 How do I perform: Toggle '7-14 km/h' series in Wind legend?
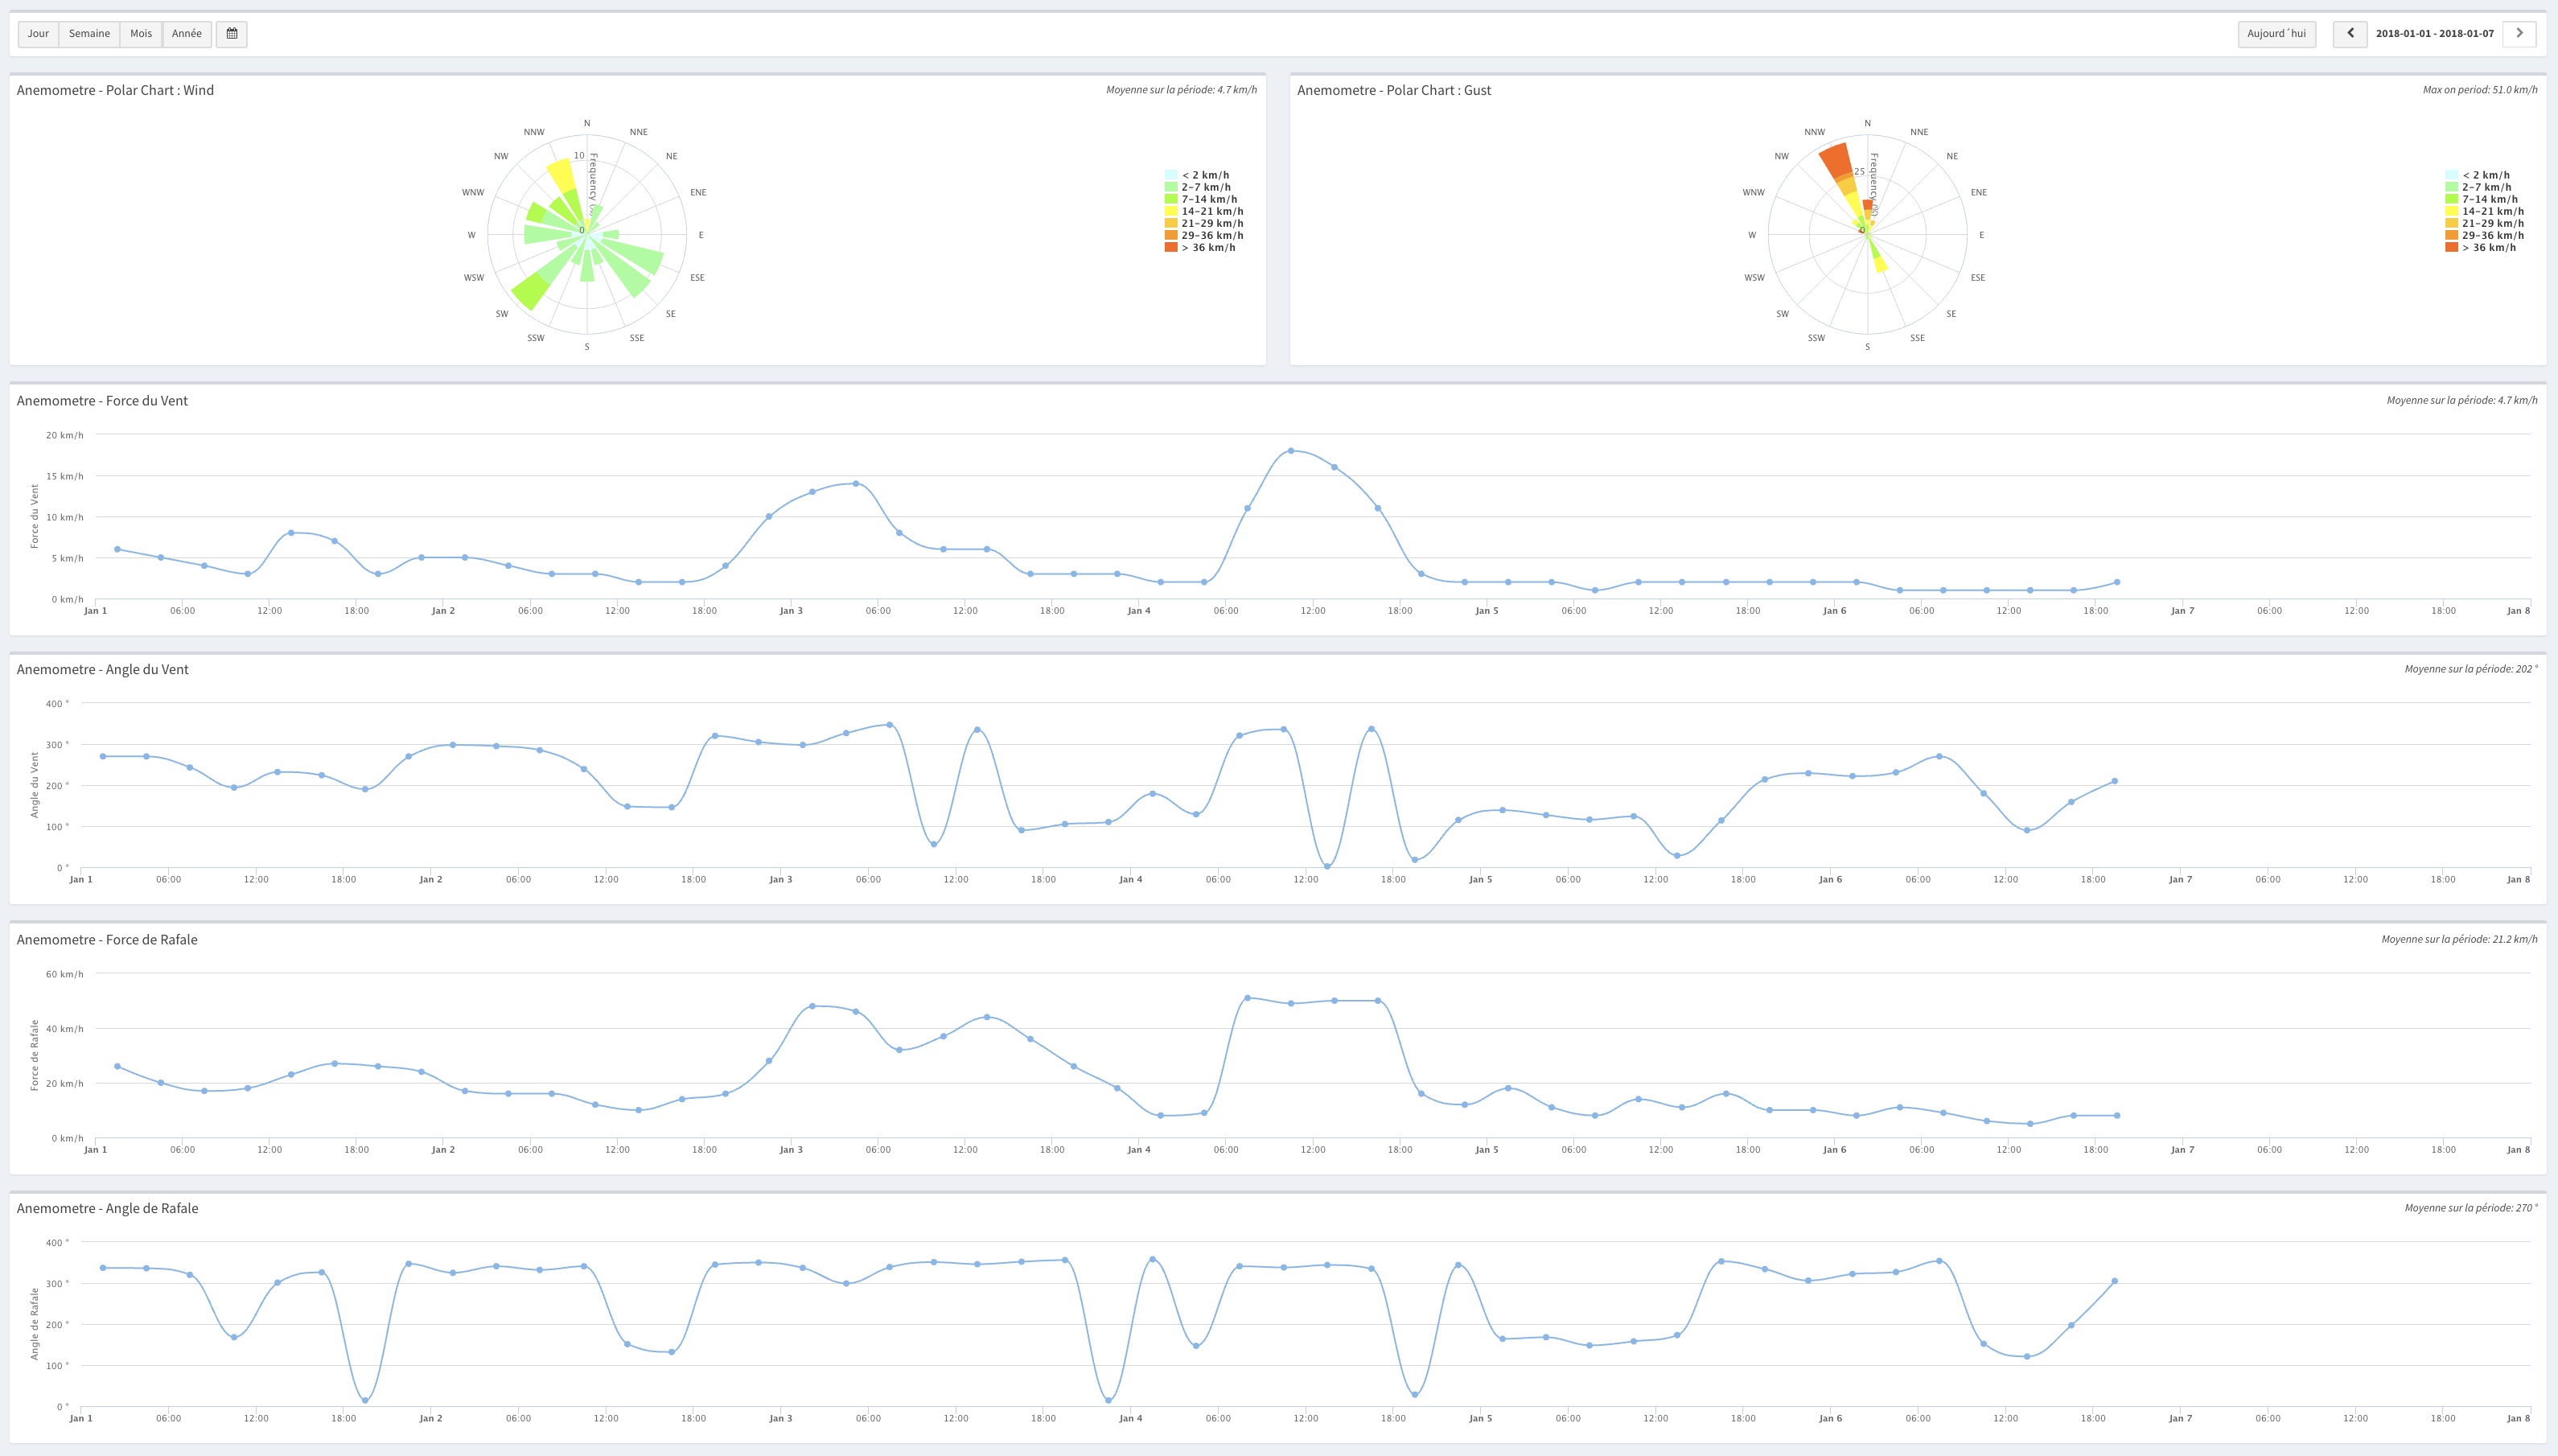click(1209, 199)
